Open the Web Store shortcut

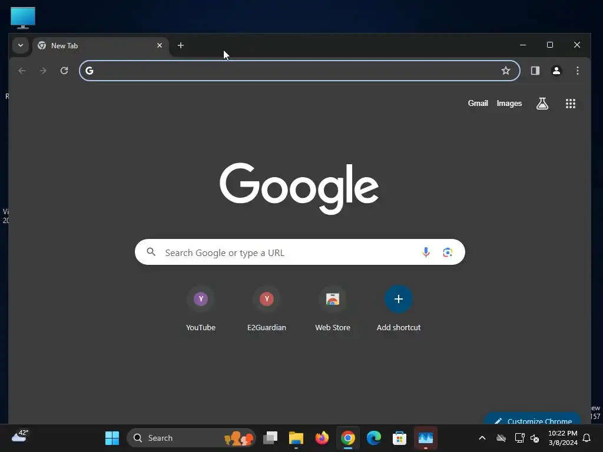(333, 310)
